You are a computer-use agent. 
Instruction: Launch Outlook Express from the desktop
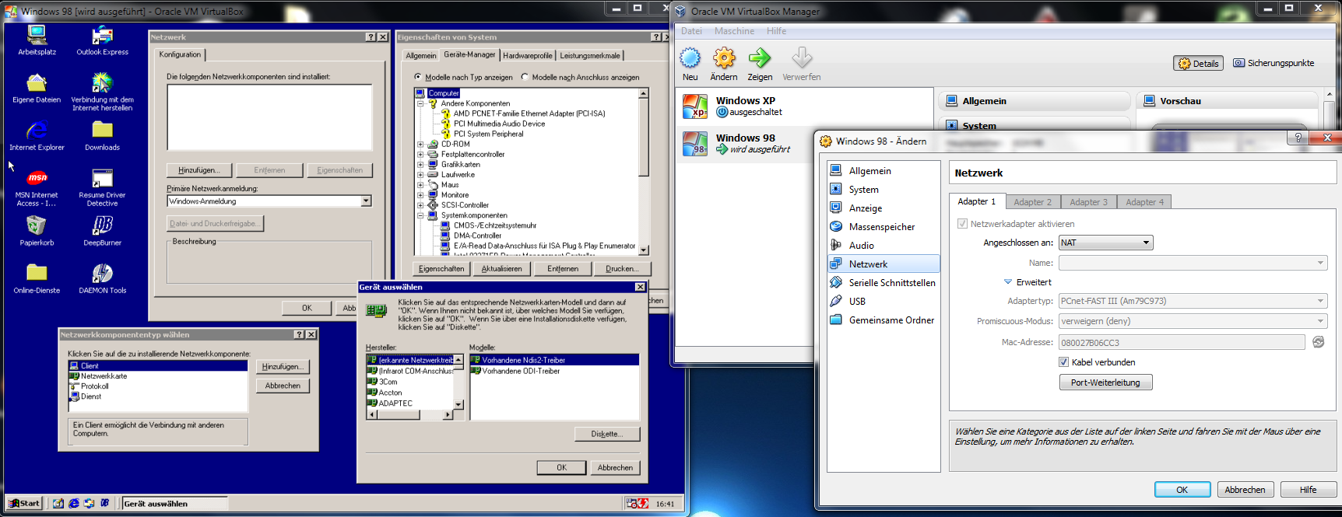[102, 40]
